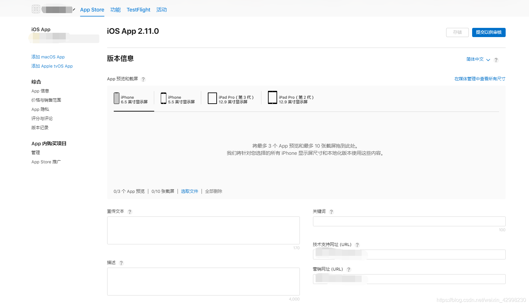Click the iPad Pro 3rd gen device icon
529x306 pixels.
212,98
